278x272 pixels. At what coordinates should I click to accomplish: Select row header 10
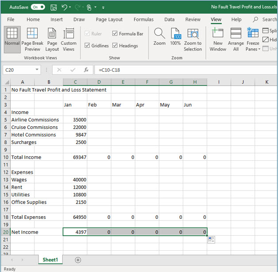tap(6, 157)
